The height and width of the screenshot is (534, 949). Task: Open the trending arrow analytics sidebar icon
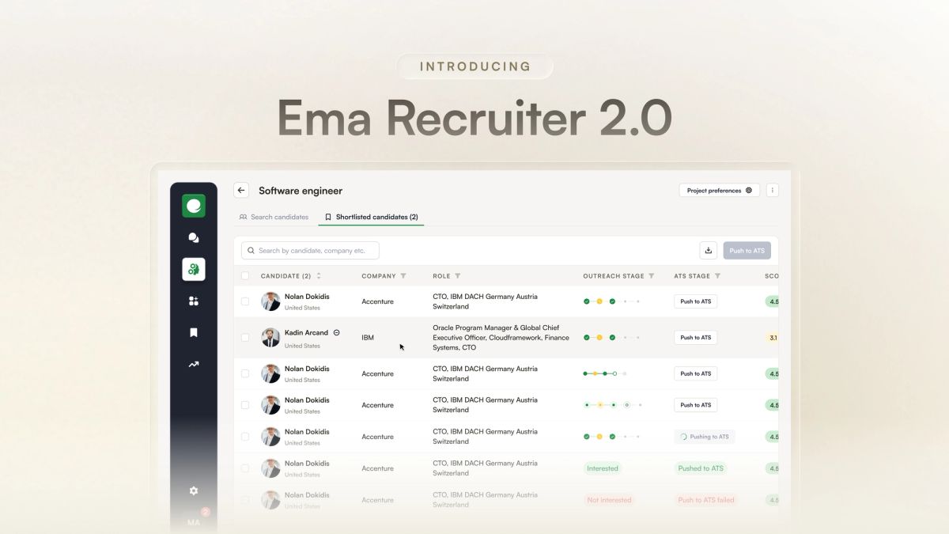coord(194,365)
